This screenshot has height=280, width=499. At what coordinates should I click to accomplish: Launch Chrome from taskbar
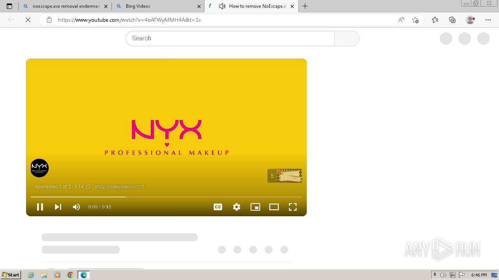point(70,275)
